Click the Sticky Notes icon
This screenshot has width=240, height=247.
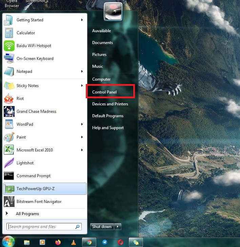click(x=9, y=86)
